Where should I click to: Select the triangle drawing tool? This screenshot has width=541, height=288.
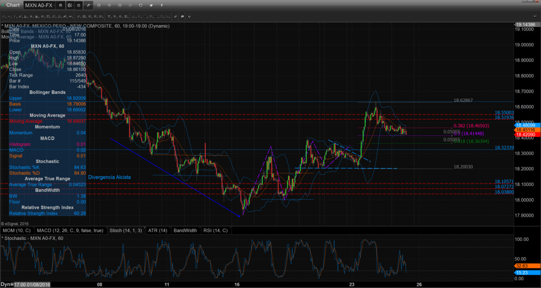(59, 17)
